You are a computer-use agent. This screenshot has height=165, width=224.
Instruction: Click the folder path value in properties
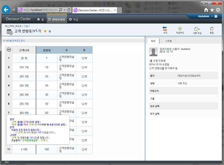189,76
